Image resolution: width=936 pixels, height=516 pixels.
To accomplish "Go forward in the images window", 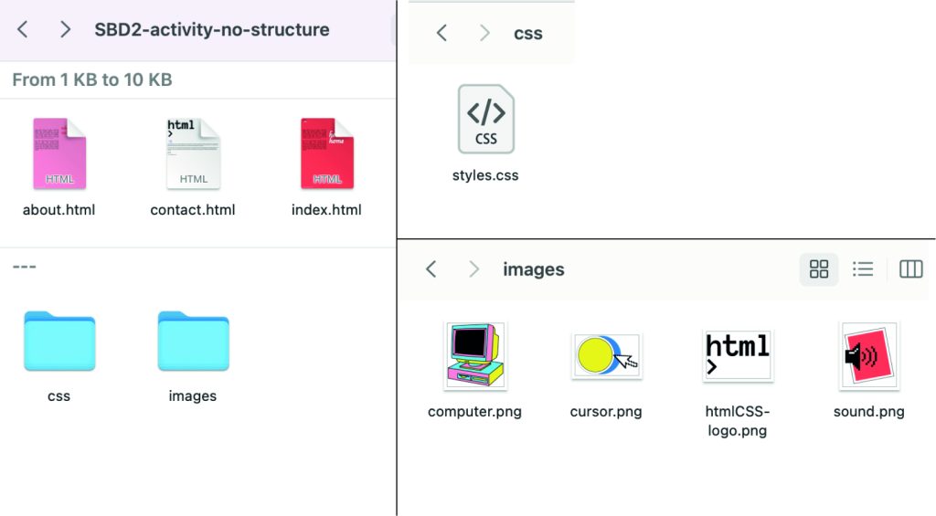I will pyautogui.click(x=474, y=269).
